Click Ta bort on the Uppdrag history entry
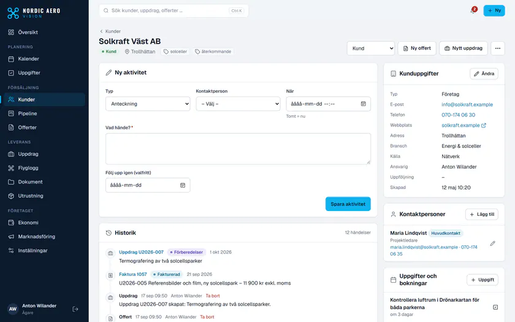Screen dimensions: 515x322 pyautogui.click(x=213, y=296)
